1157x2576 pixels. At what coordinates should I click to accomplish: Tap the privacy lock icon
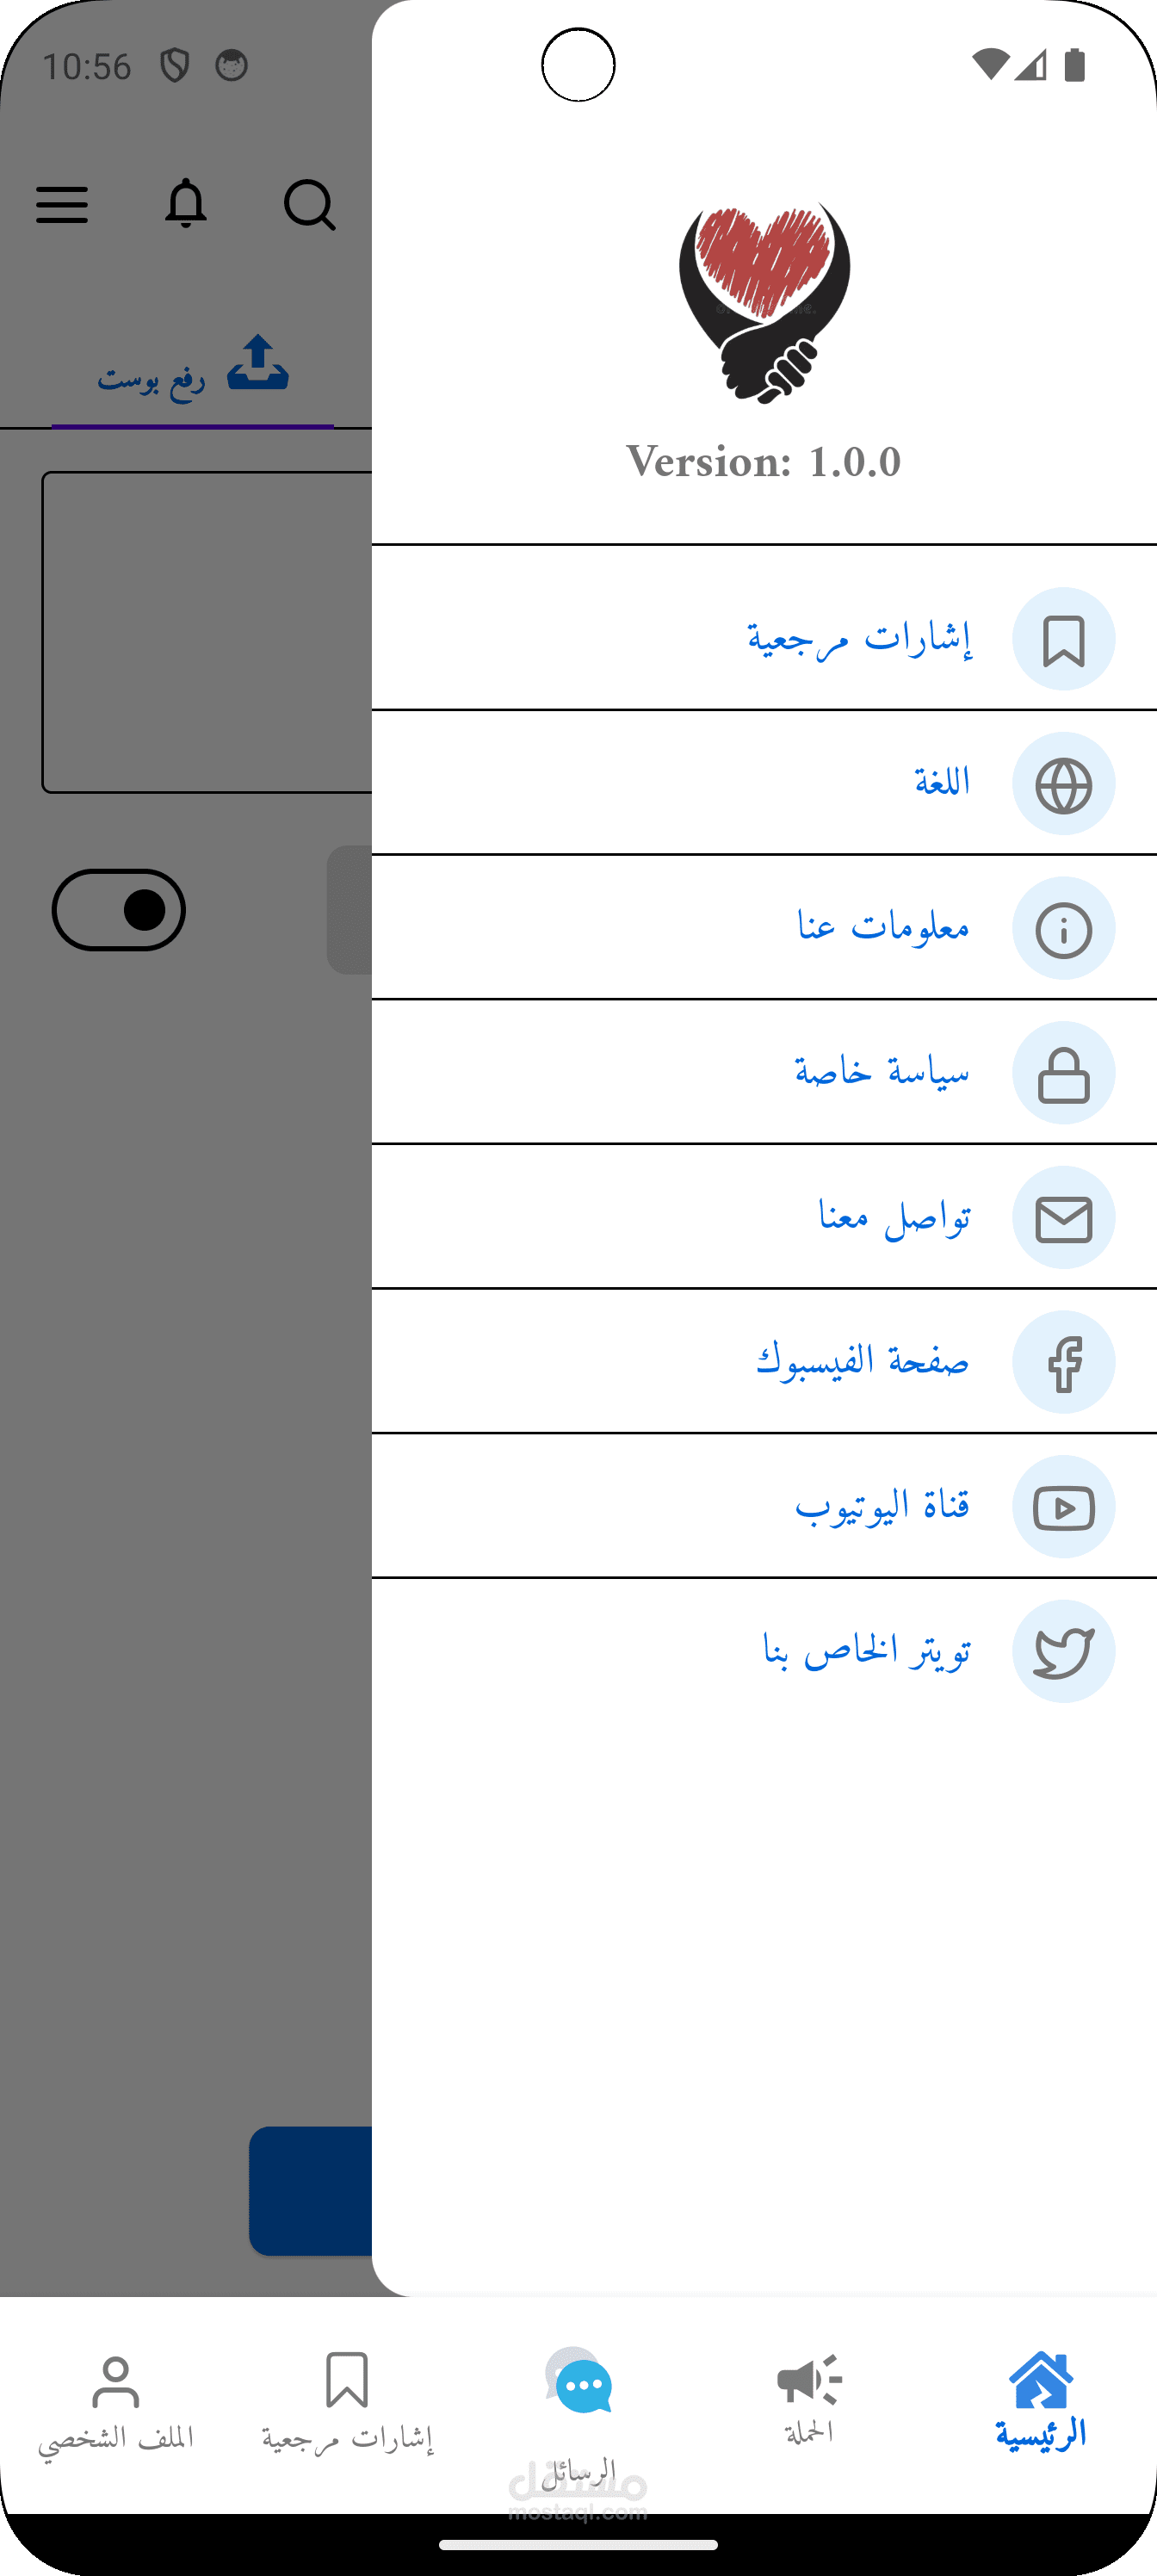pyautogui.click(x=1063, y=1074)
